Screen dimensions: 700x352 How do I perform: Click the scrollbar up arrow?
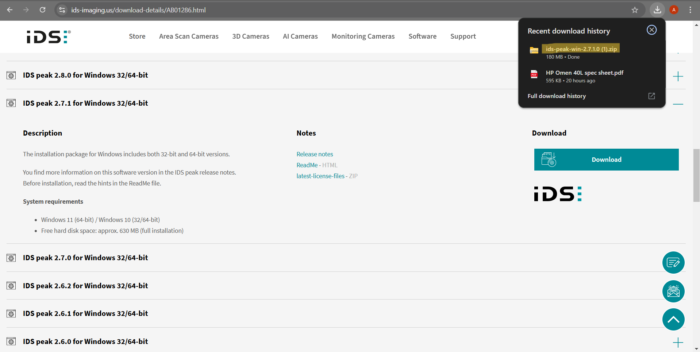[x=696, y=25]
